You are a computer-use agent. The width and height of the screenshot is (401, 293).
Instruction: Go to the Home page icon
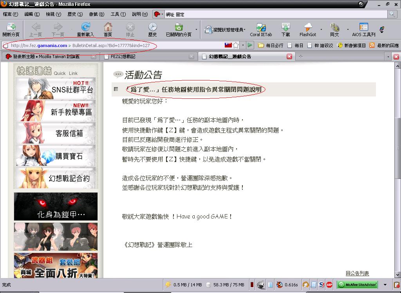pos(108,29)
